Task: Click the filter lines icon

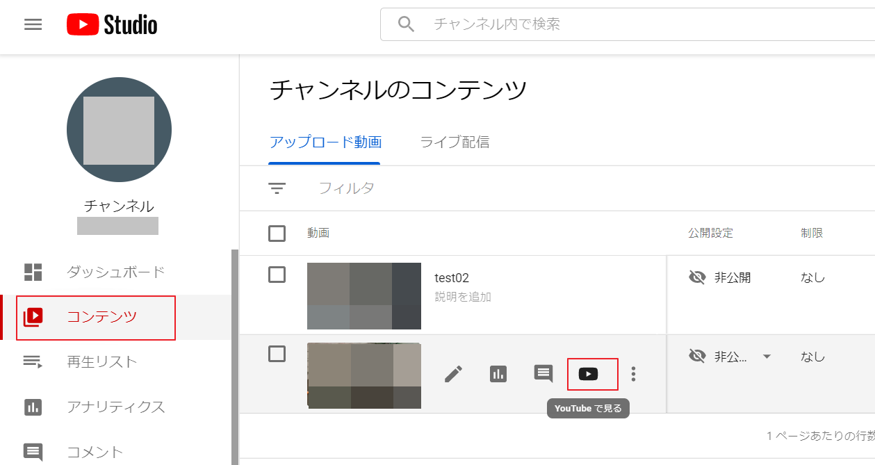Action: click(x=277, y=188)
